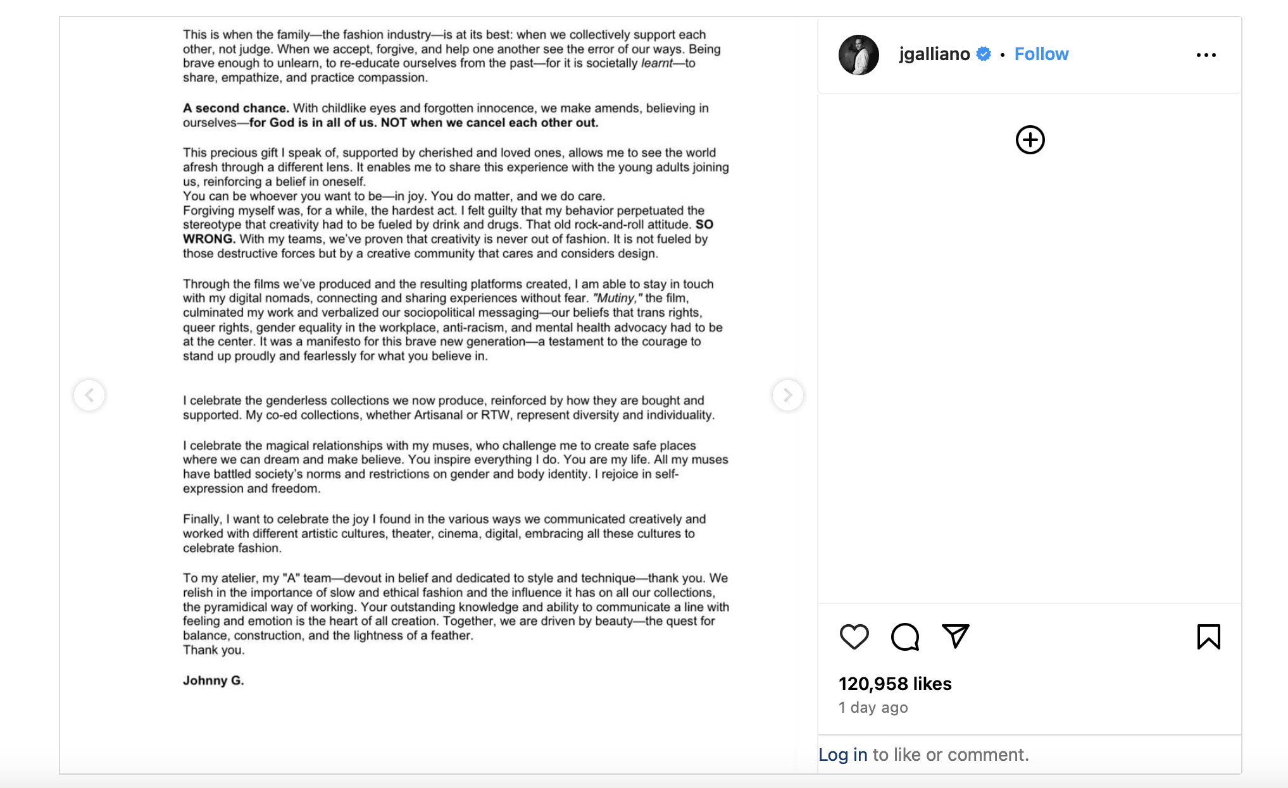Click the bold "A second chance." text
This screenshot has height=788, width=1288.
click(x=235, y=108)
